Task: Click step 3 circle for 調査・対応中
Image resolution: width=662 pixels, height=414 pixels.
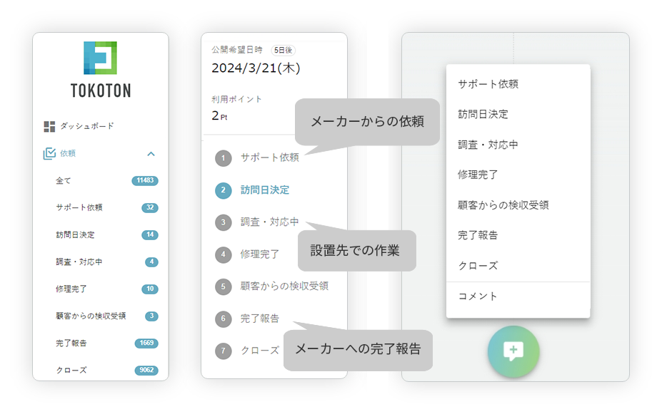Action: 224,222
